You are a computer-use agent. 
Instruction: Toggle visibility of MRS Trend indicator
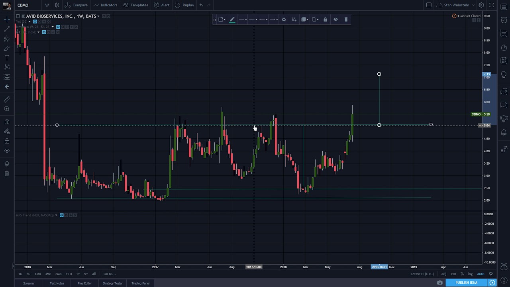click(61, 215)
